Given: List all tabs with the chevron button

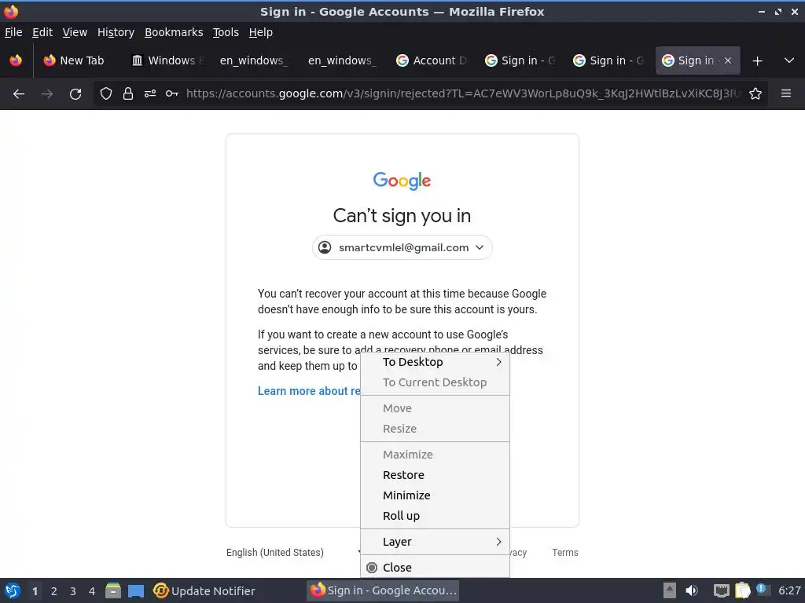Looking at the screenshot, I should point(789,60).
